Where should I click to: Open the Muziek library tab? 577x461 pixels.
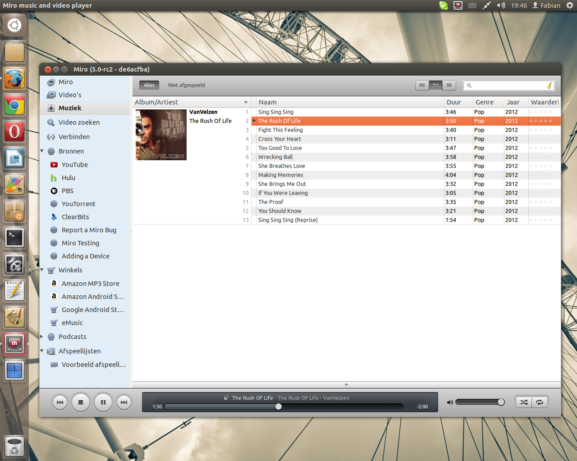[x=85, y=108]
